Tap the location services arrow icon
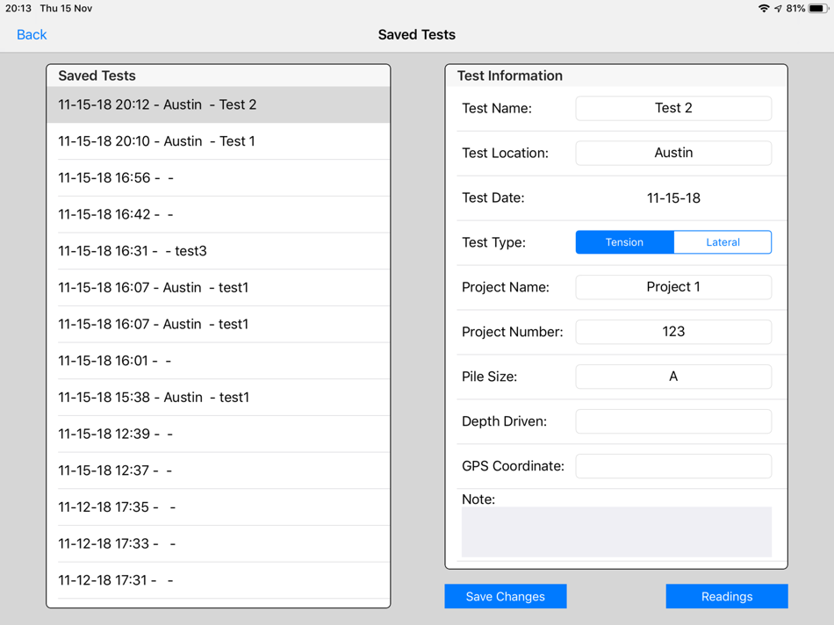 778,8
